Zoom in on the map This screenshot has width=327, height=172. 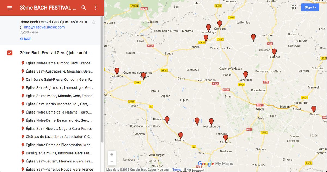pyautogui.click(x=112, y=154)
